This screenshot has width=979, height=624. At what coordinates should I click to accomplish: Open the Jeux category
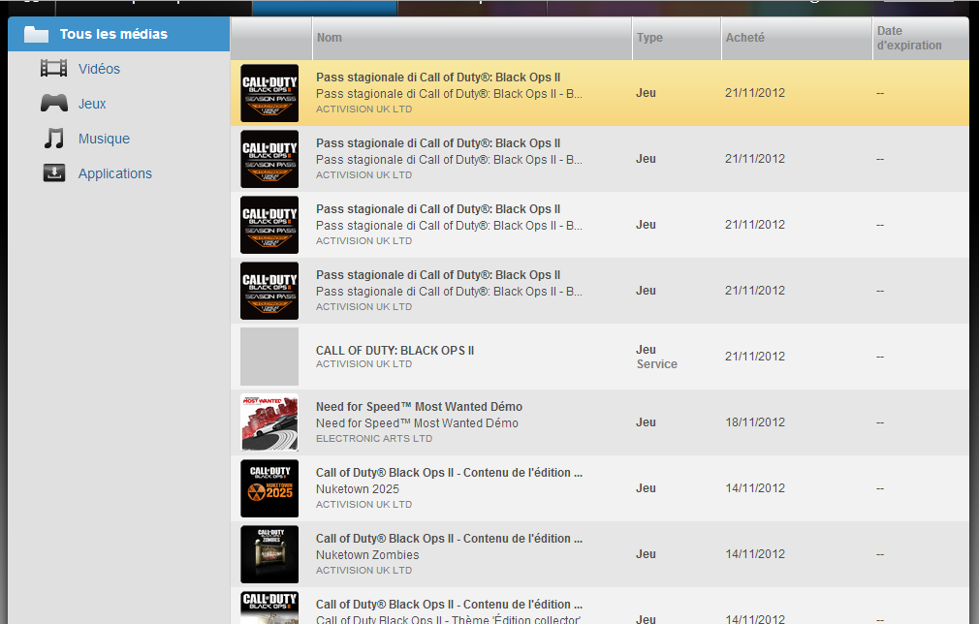click(x=92, y=104)
